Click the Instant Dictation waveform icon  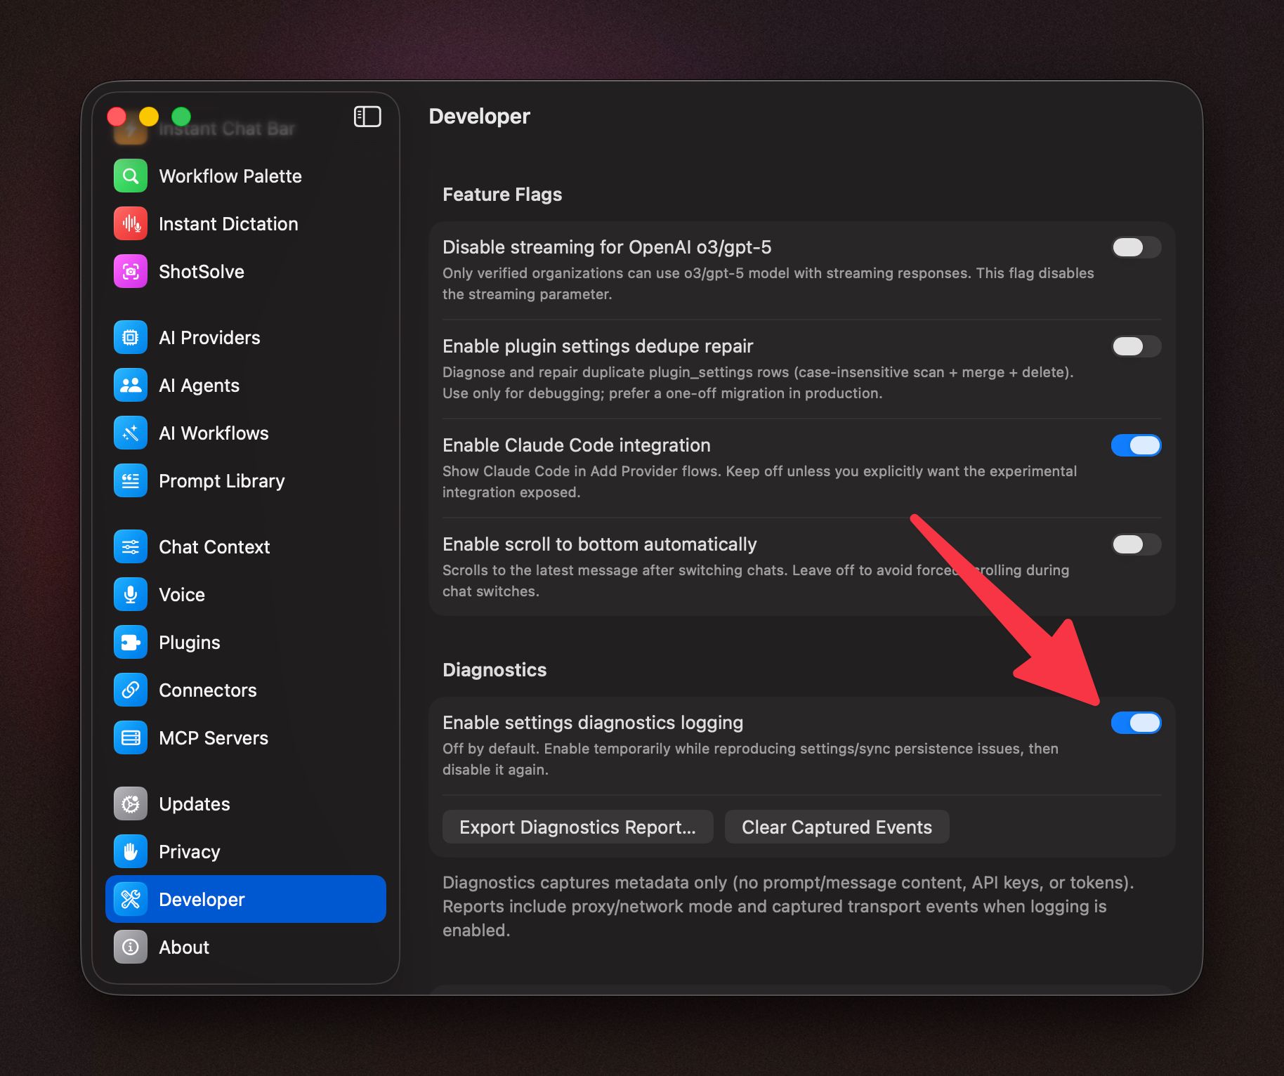point(131,223)
